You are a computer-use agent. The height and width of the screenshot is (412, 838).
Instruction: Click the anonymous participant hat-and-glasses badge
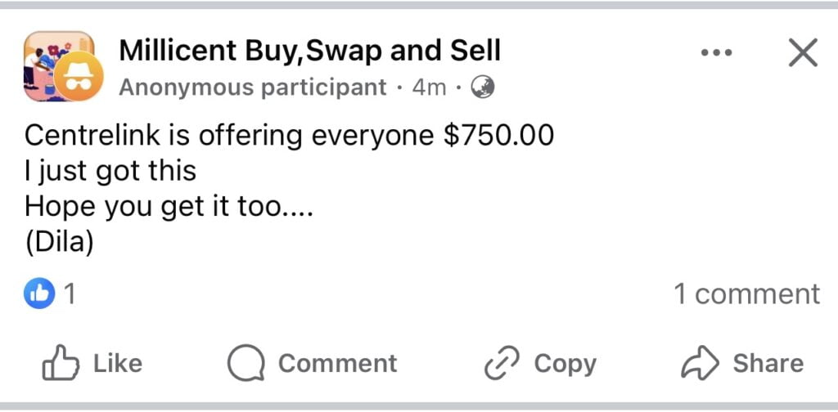coord(79,78)
